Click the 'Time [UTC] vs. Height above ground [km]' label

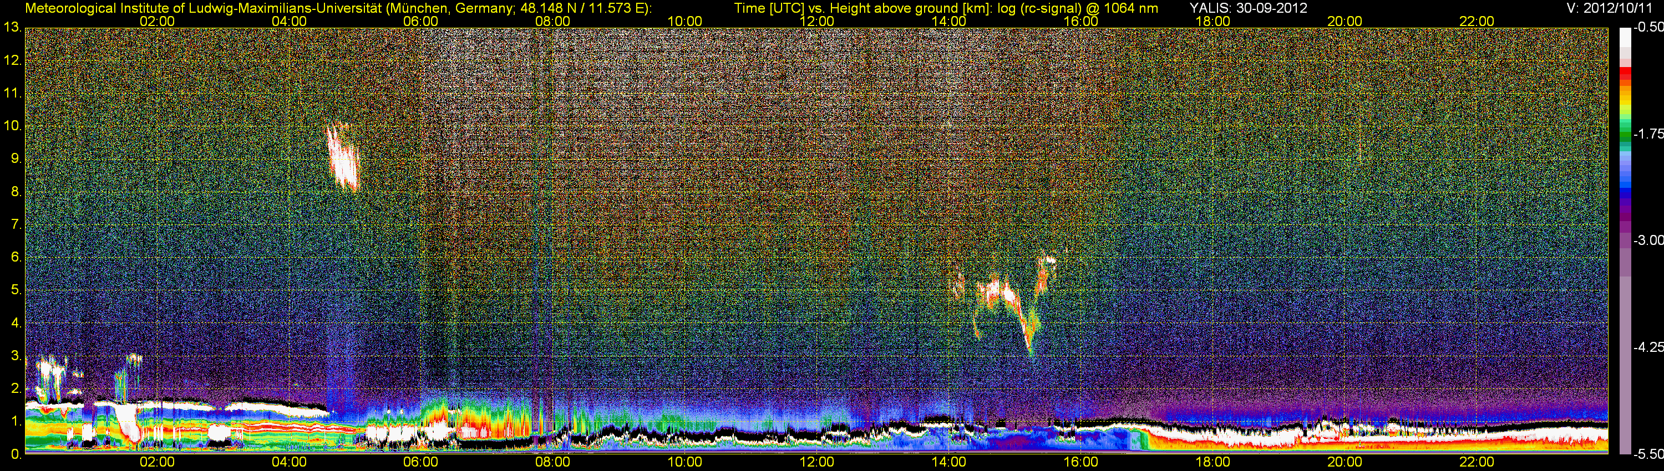click(862, 8)
